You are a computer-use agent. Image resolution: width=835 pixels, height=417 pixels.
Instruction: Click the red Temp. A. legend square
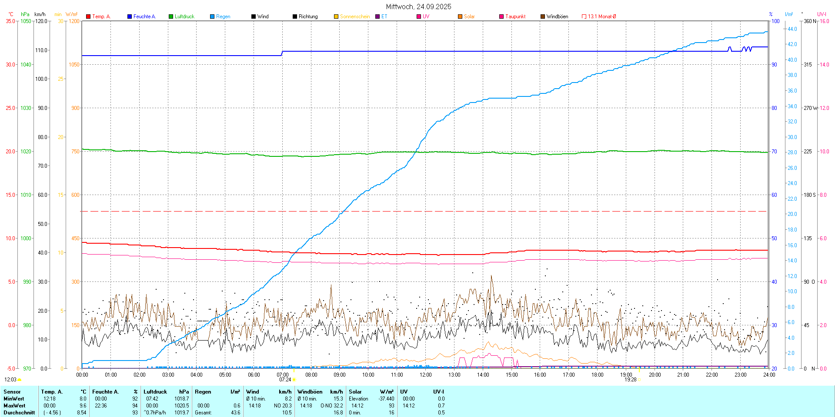coord(88,17)
